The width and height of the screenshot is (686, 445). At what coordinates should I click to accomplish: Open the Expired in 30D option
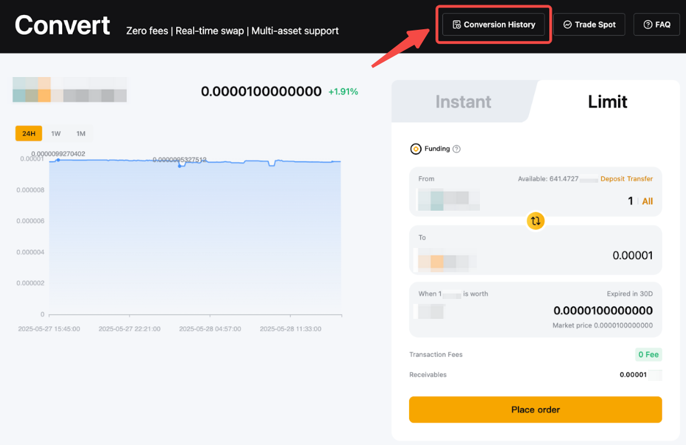(x=630, y=293)
